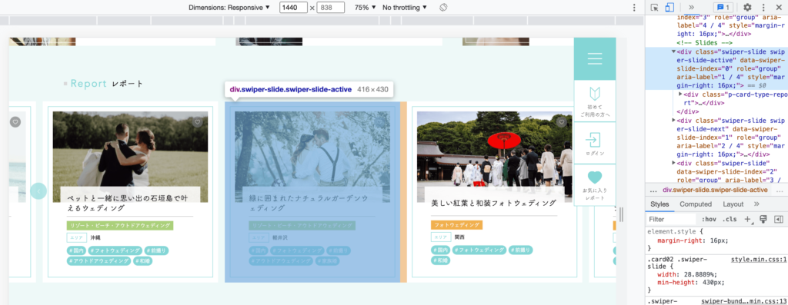Click the viewport height field showing 838

[x=331, y=8]
